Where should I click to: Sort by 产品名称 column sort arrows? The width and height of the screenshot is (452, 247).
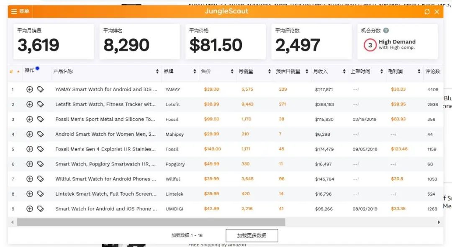(x=157, y=71)
